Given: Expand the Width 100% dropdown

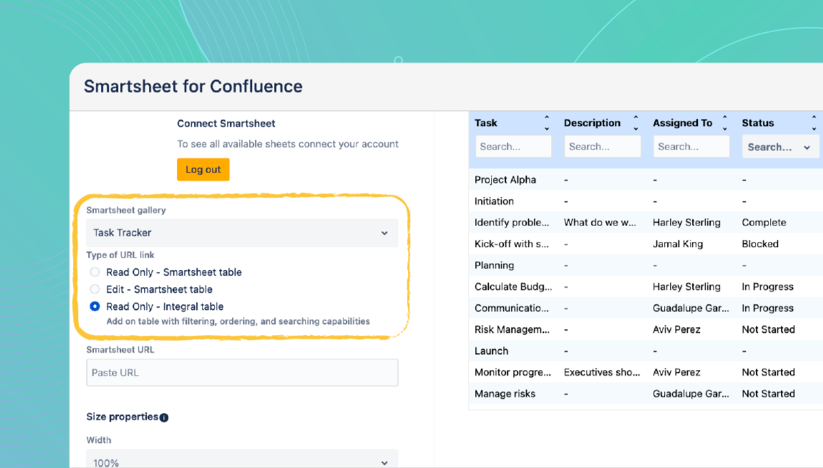Looking at the screenshot, I should pyautogui.click(x=241, y=462).
